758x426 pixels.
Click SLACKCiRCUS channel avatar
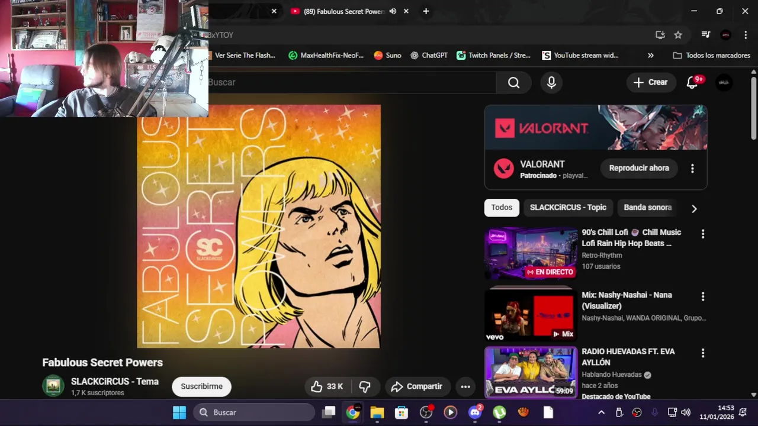(x=53, y=386)
